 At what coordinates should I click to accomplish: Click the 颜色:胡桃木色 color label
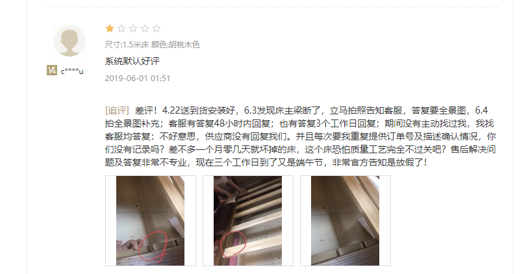coord(175,44)
